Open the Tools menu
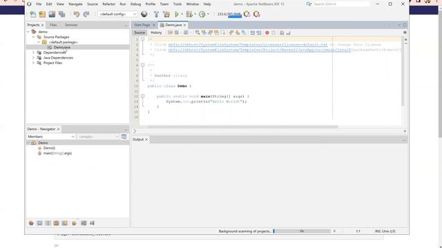This screenshot has height=248, width=442. pyautogui.click(x=177, y=4)
